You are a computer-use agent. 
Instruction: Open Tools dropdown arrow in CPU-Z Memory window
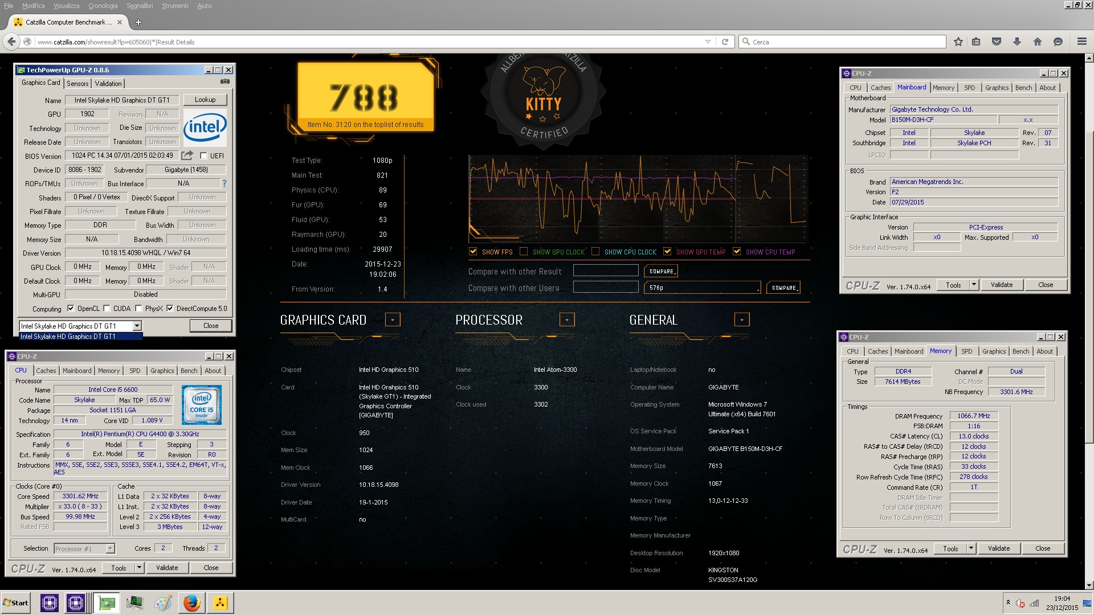coord(971,548)
